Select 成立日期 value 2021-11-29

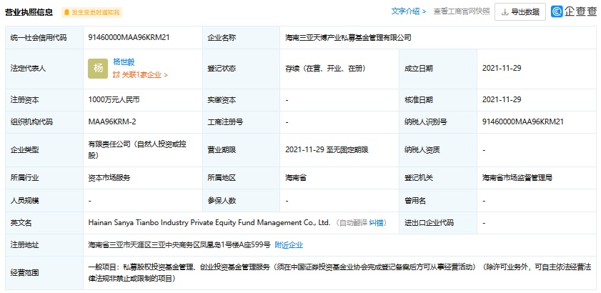502,69
